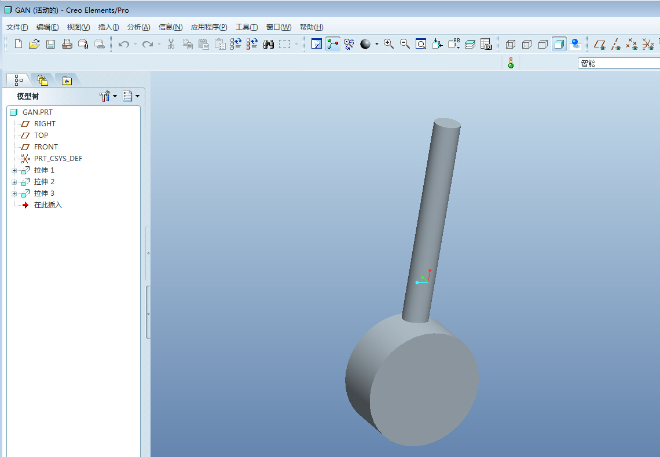
Task: Select the RIGHT datum plane
Action: point(45,124)
